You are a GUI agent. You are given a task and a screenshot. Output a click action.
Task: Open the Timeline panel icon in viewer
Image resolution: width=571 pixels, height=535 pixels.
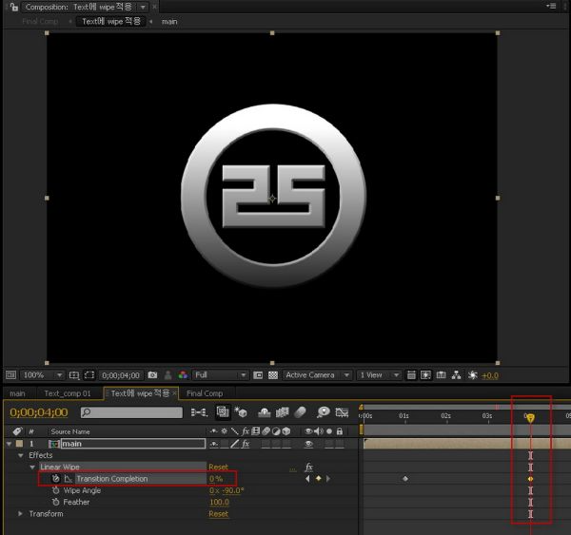tap(441, 375)
